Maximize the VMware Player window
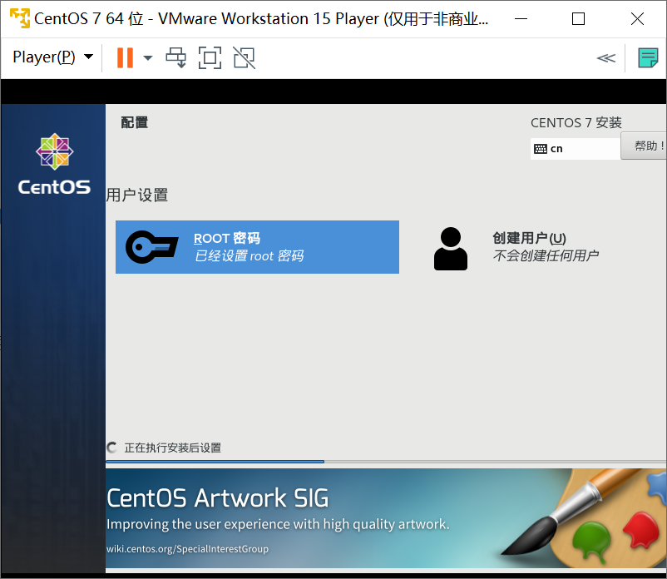Screen dimensions: 667x579 [578, 19]
